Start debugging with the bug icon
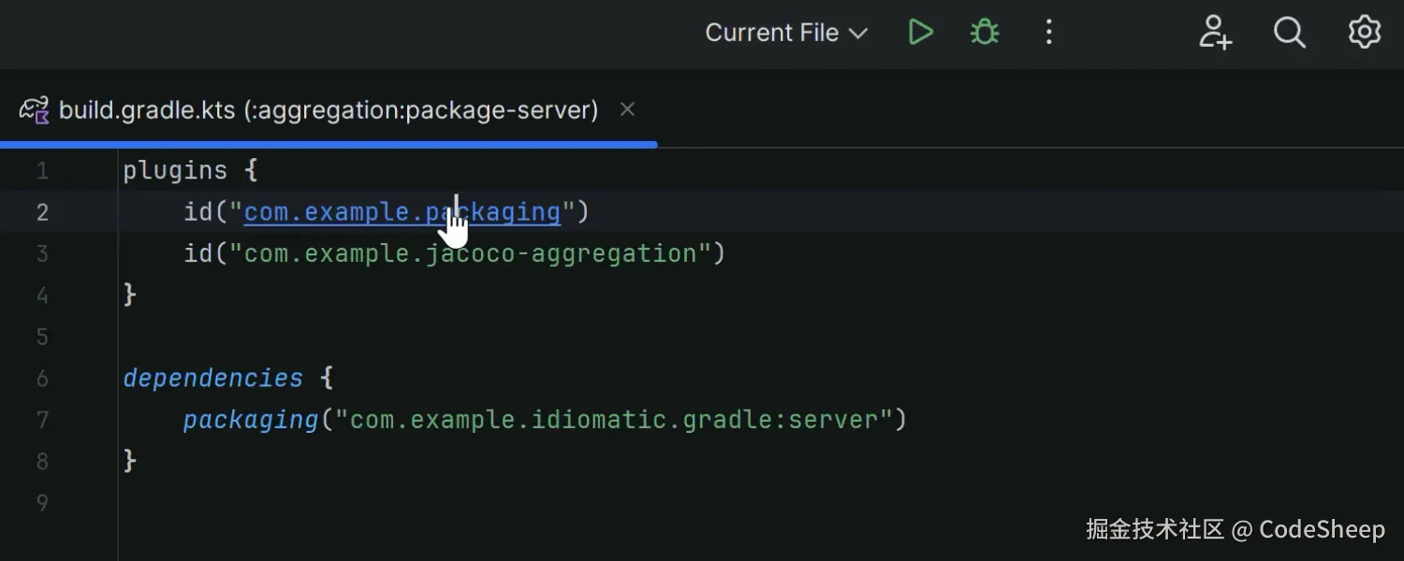Screen dimensions: 1404x561 (x=984, y=33)
